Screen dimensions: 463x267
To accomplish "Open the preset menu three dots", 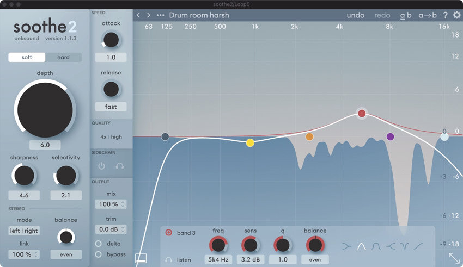I will pyautogui.click(x=160, y=15).
